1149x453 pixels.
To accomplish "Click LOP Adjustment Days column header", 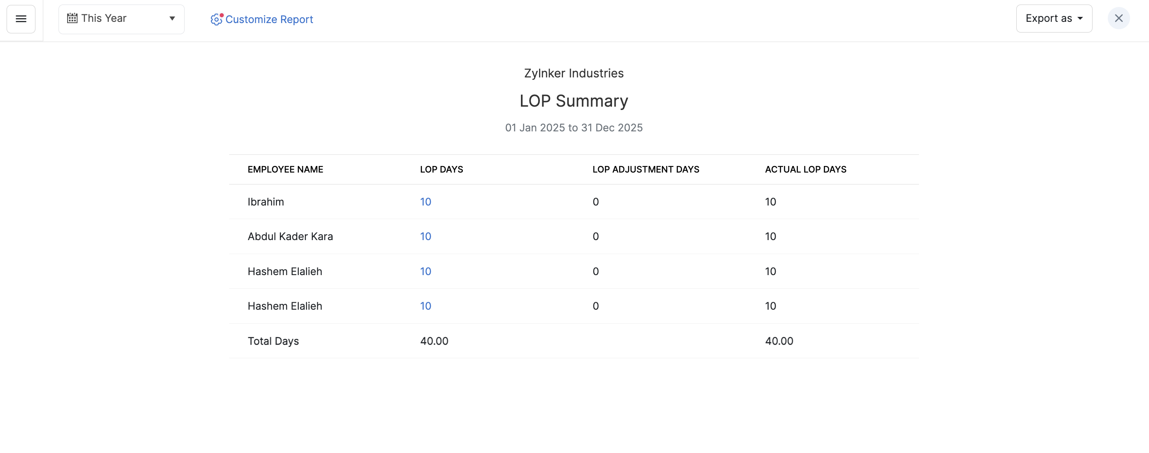I will coord(645,169).
